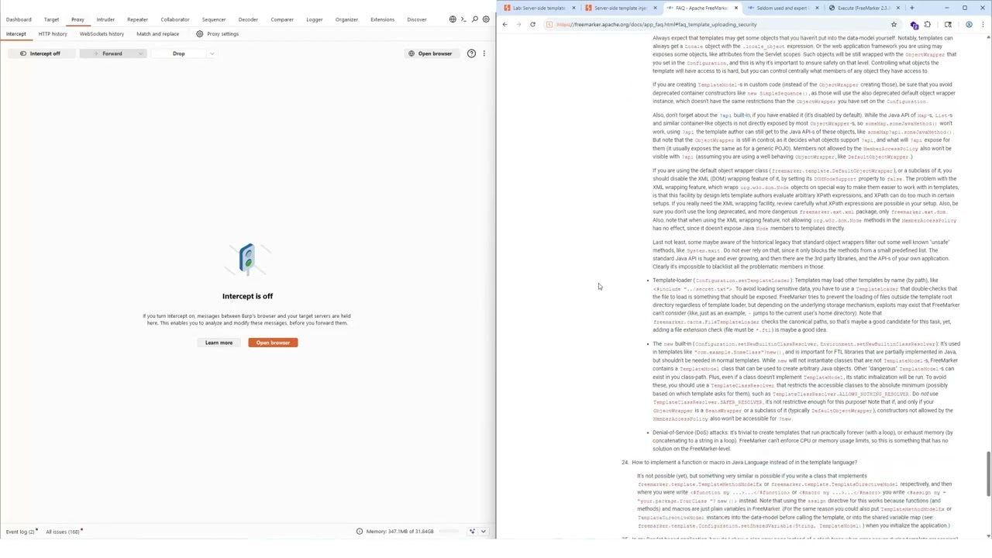Switch to the Decoder tab

pos(248,19)
